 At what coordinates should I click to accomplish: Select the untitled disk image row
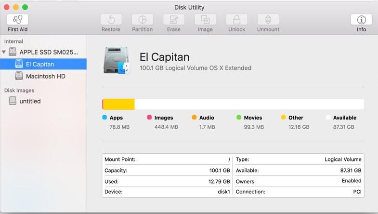43,101
